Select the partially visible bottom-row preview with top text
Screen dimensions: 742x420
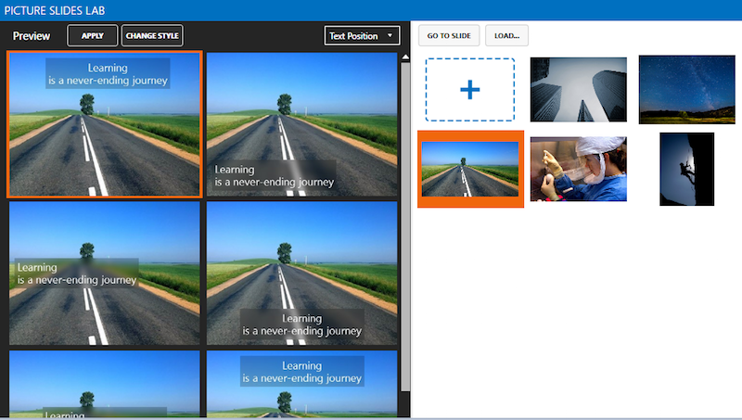click(302, 384)
